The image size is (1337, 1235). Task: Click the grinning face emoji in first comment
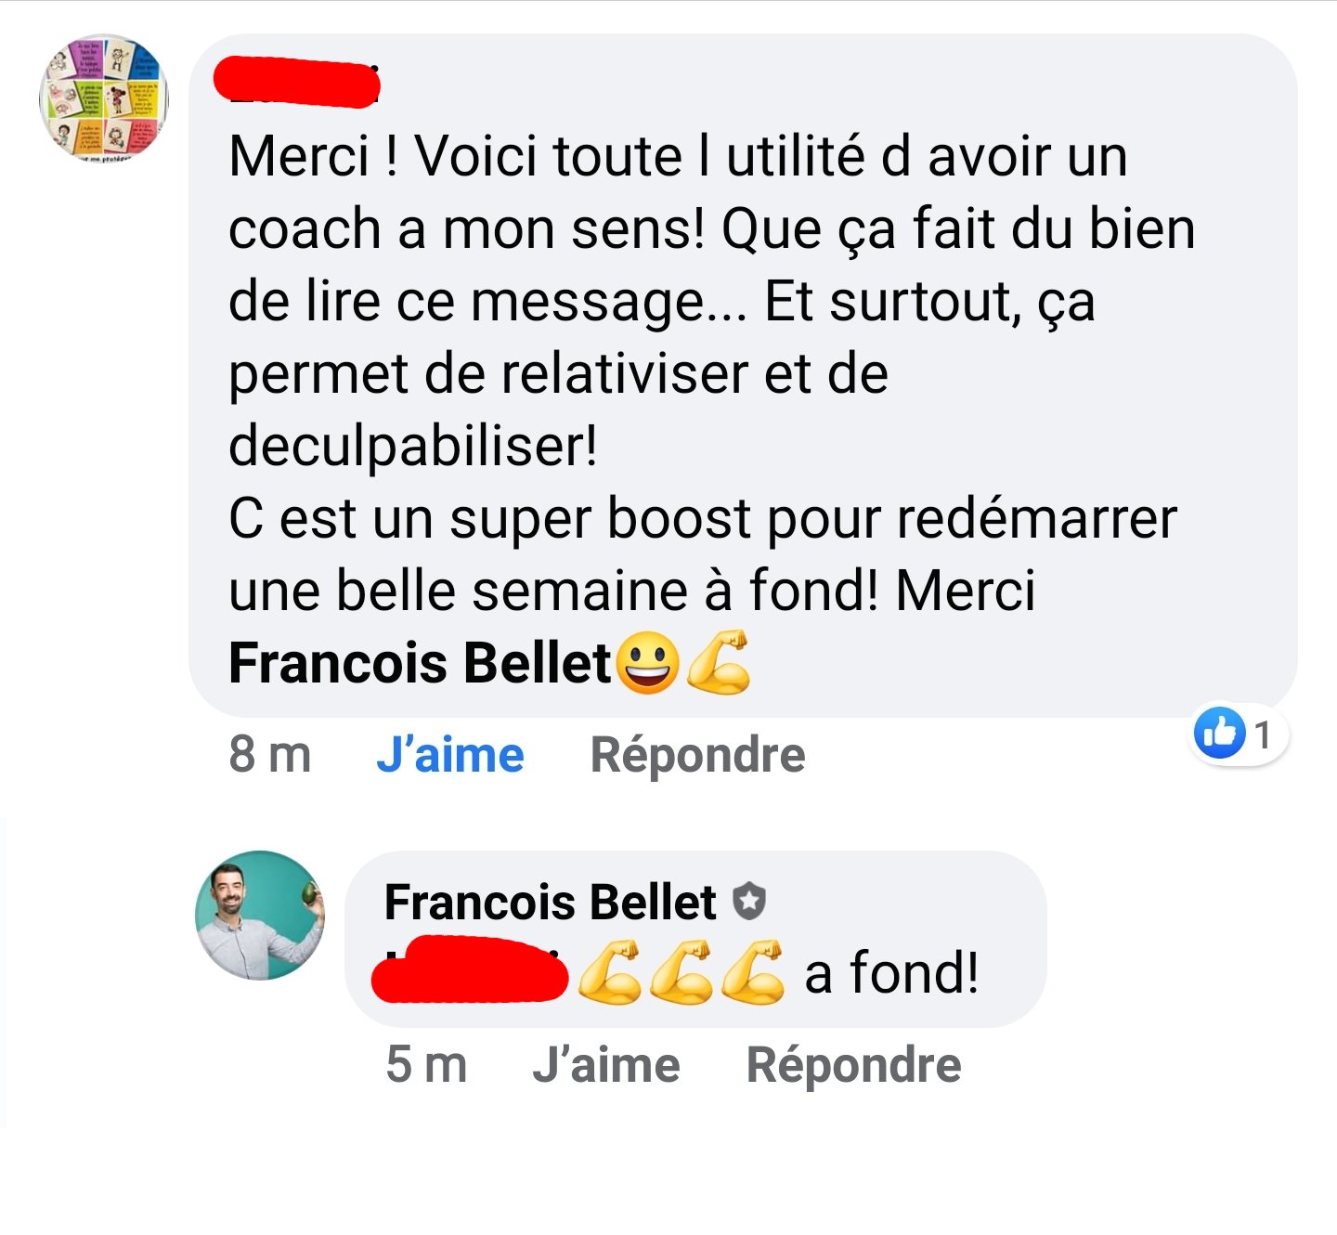(647, 663)
